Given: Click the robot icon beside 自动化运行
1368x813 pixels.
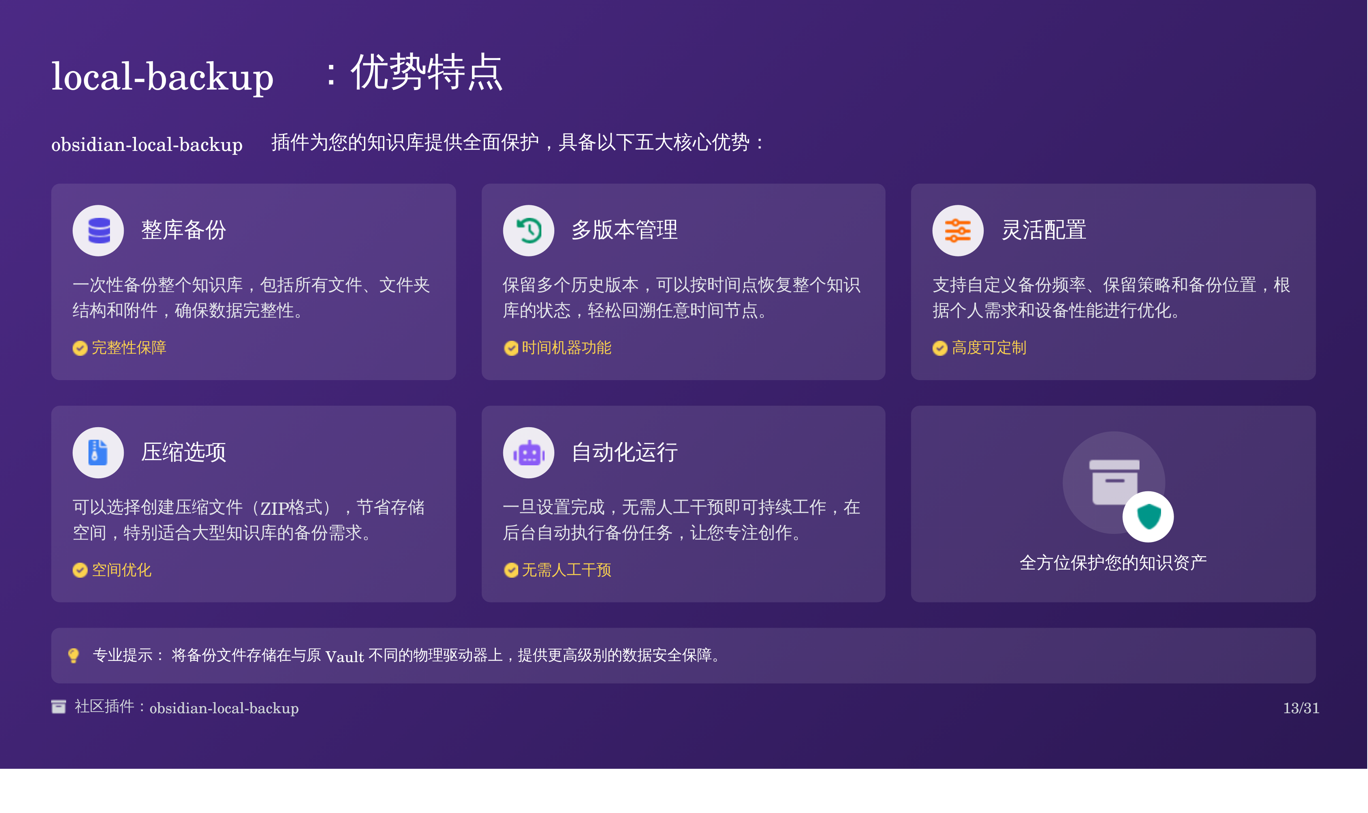Looking at the screenshot, I should pyautogui.click(x=529, y=453).
